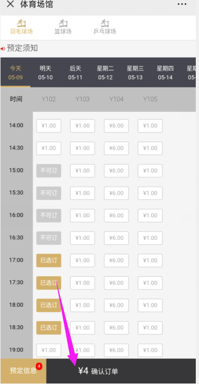Tap the 星期四 05-14 date tab
199x384 pixels.
point(165,73)
